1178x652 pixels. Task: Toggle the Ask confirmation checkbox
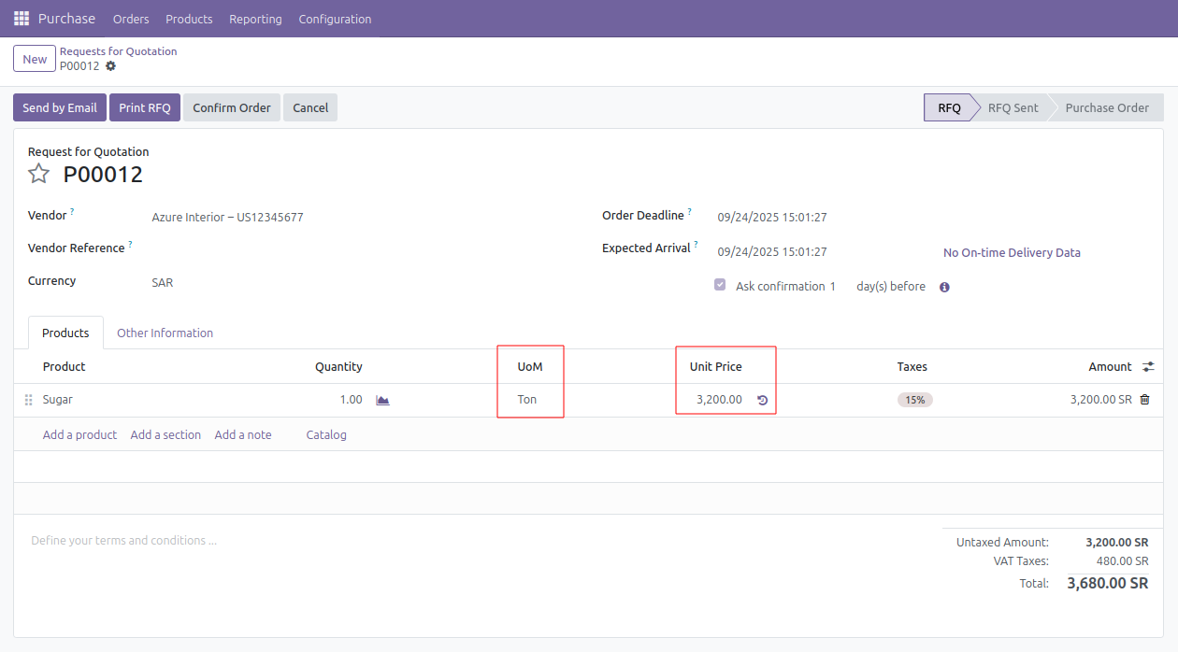720,285
